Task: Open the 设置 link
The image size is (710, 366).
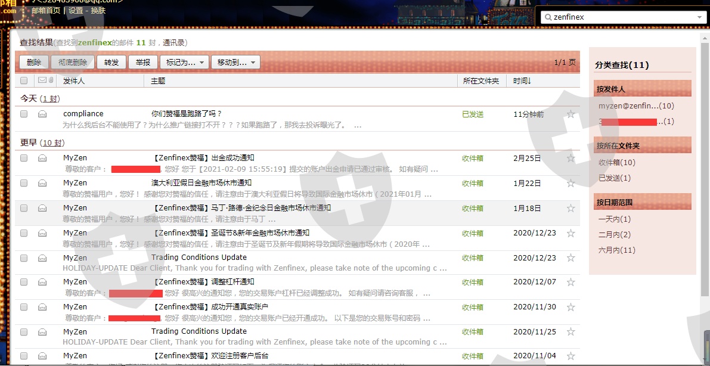Action: click(x=76, y=10)
